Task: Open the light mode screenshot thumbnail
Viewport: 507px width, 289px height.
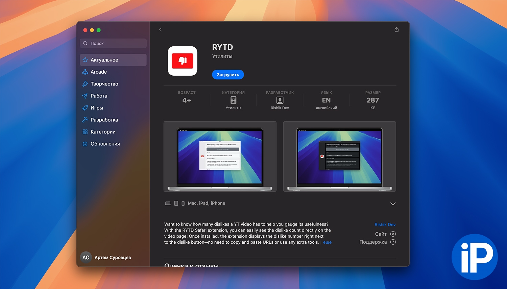Action: pyautogui.click(x=220, y=156)
